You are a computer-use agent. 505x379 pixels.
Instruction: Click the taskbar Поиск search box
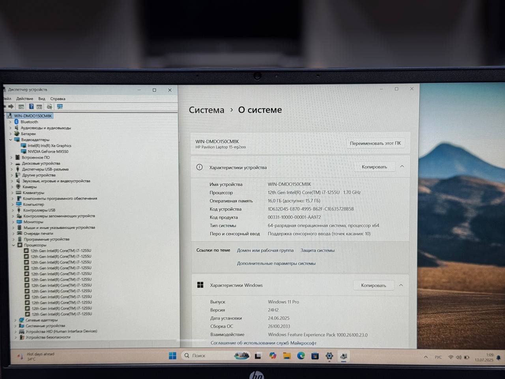pos(215,356)
